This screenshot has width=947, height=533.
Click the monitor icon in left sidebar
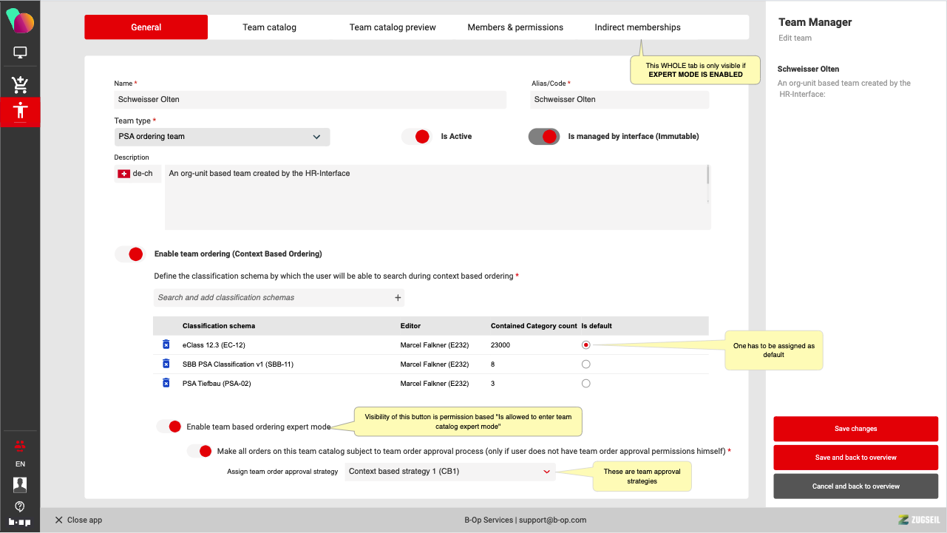tap(20, 52)
